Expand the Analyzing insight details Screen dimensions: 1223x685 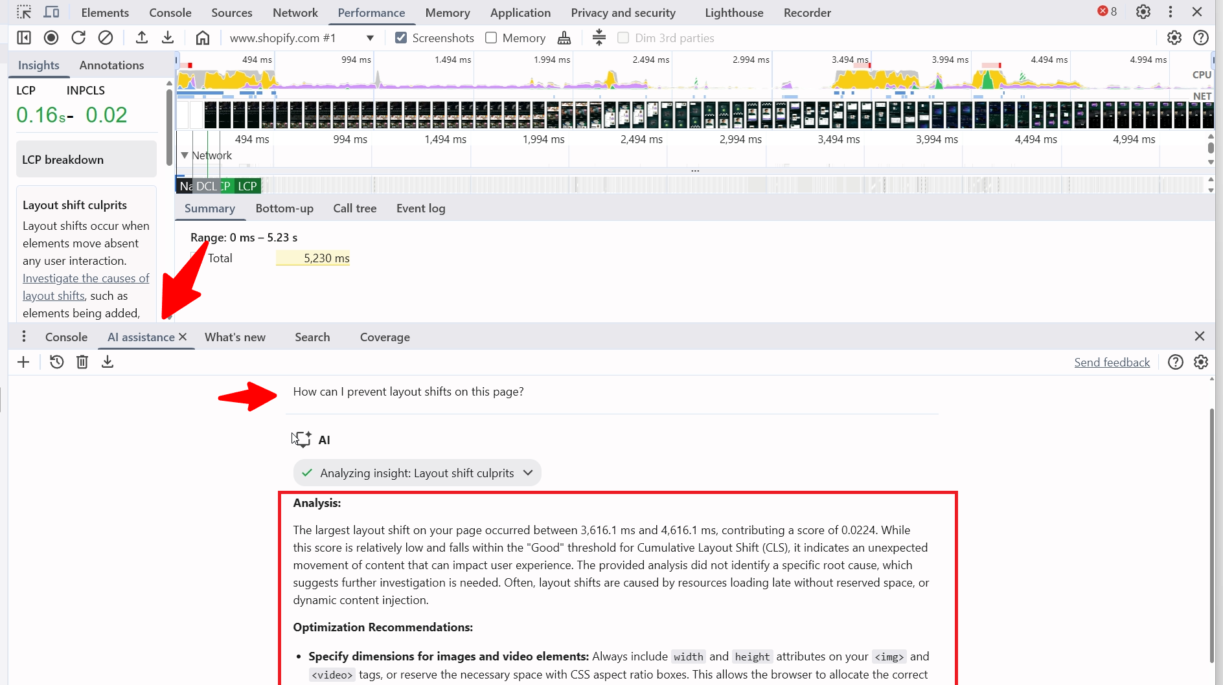tap(528, 473)
